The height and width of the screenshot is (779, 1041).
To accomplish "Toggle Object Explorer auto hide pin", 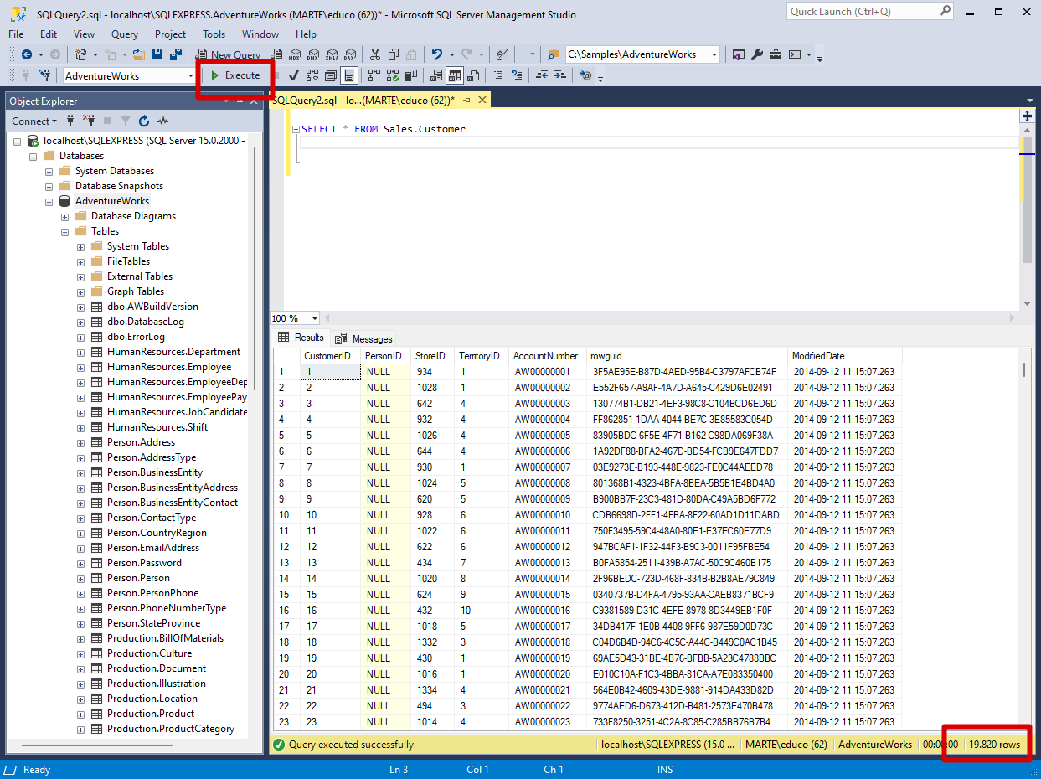I will click(240, 101).
